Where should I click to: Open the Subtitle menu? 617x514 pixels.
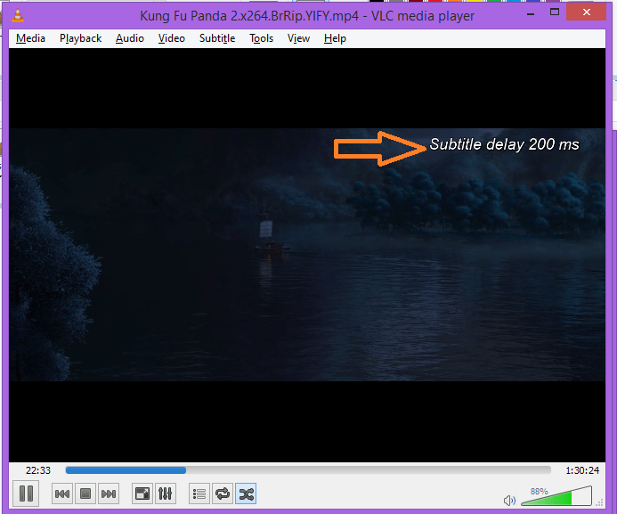(217, 38)
